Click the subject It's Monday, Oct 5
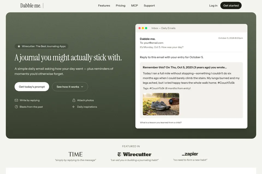Image resolution: width=262 pixels, height=174 pixels. click(162, 47)
